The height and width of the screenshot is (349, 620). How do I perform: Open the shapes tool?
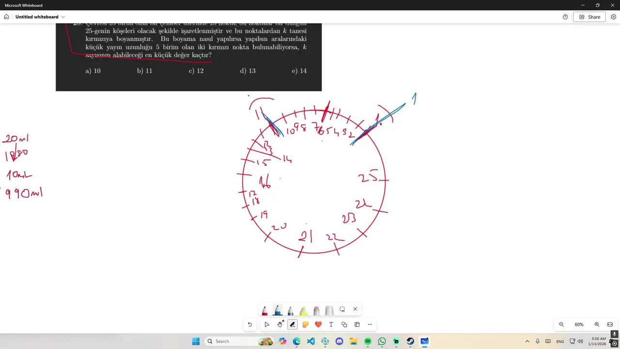[344, 325]
